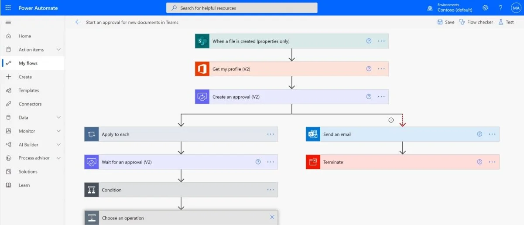Click the Monitor icon in sidebar

point(8,131)
